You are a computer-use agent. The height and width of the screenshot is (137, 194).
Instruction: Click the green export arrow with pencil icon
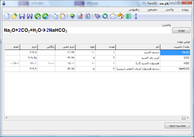tap(37, 16)
